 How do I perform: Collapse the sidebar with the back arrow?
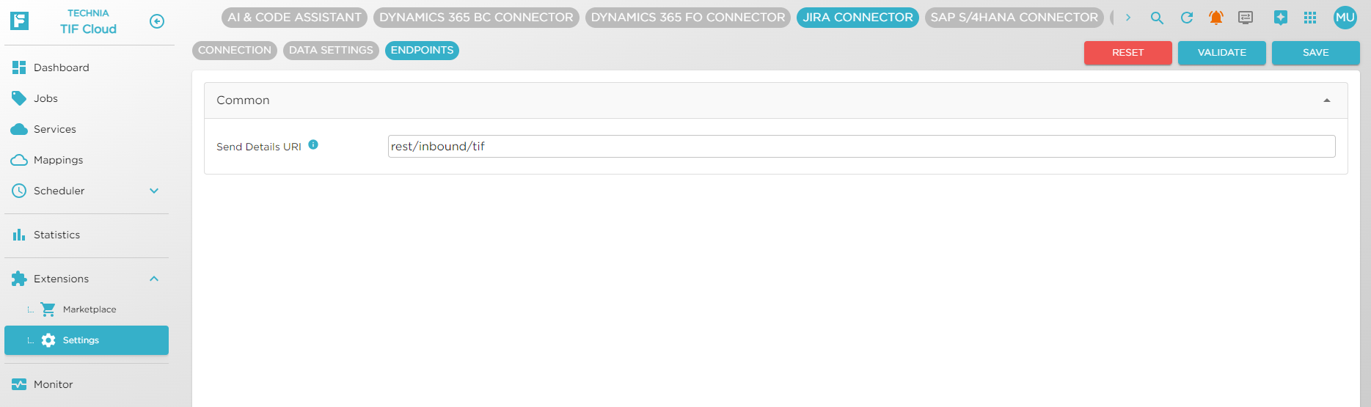[156, 21]
